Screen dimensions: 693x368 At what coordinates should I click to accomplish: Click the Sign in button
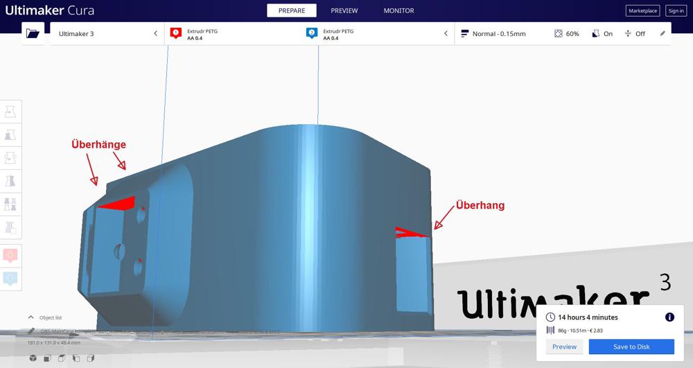676,10
